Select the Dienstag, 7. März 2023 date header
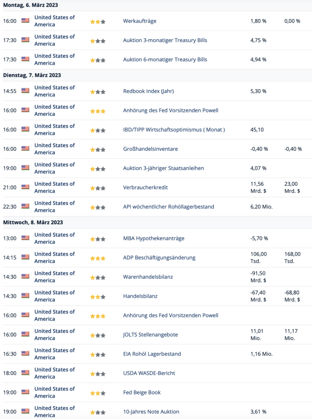This screenshot has width=312, height=419. 32,75
